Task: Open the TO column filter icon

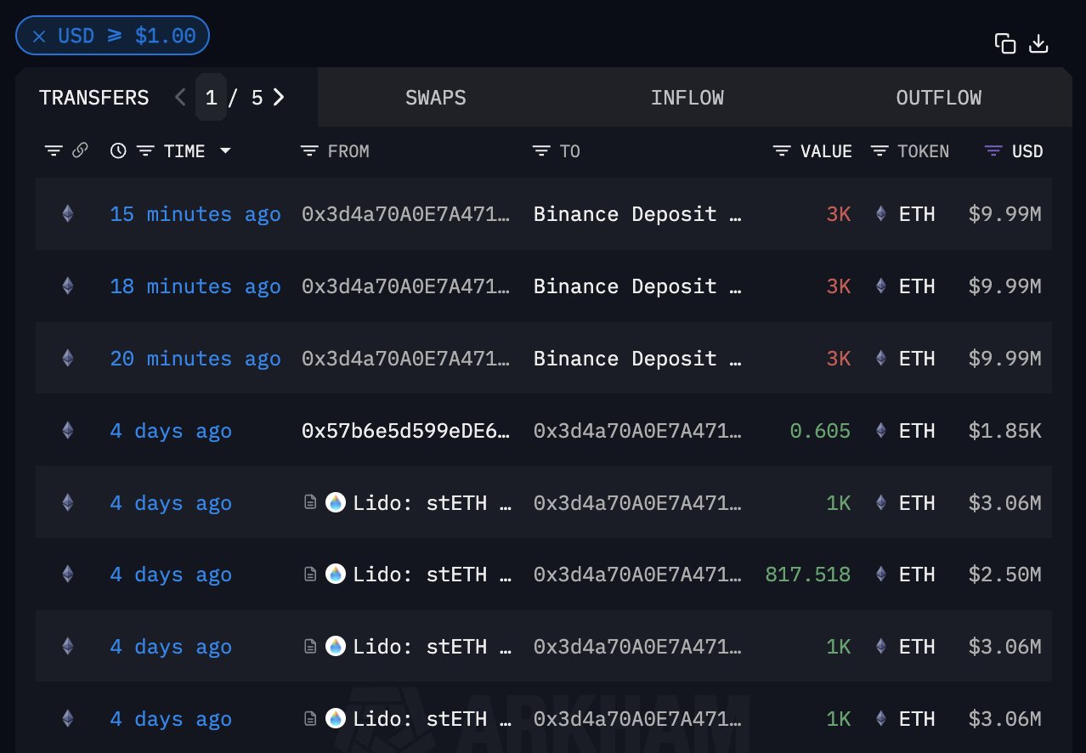Action: pos(541,151)
